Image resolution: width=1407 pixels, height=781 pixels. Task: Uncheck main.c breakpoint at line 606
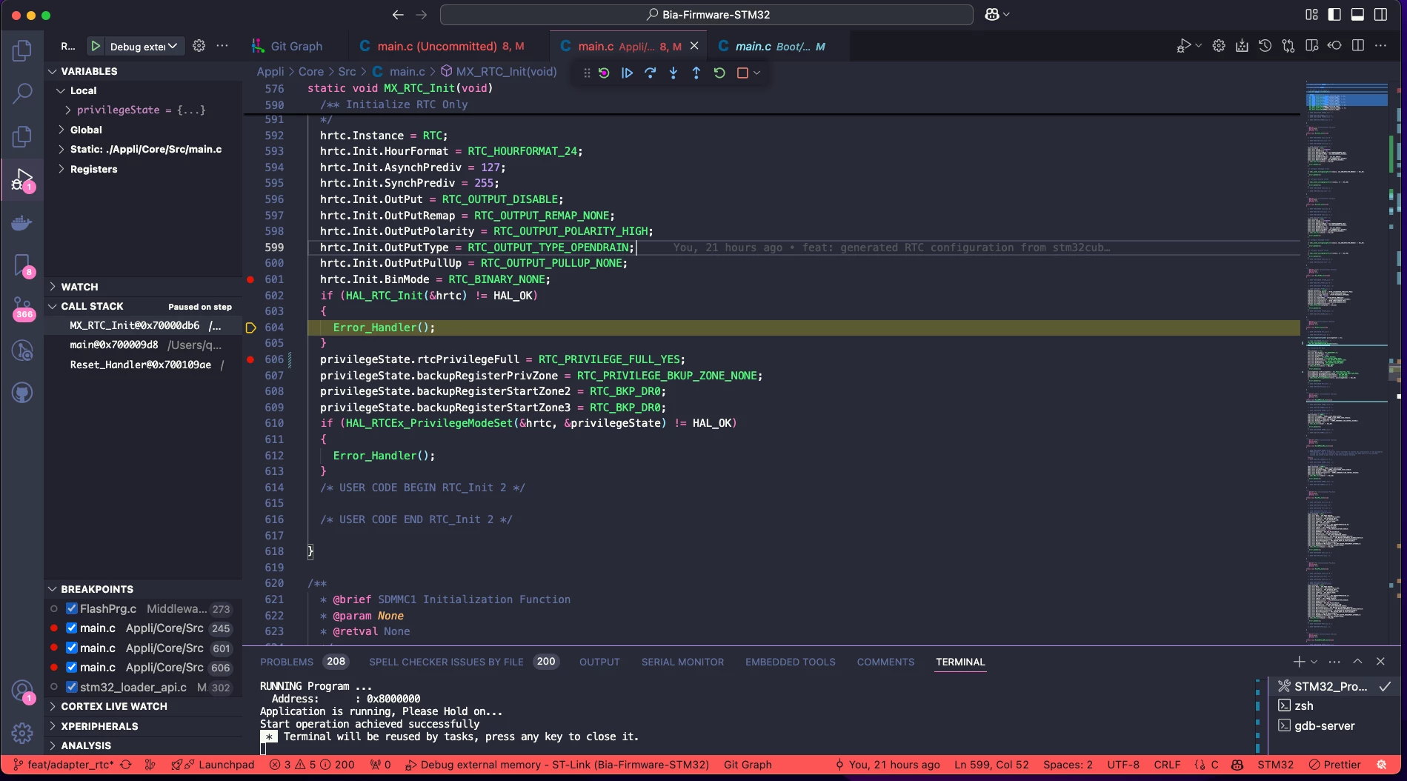(x=72, y=667)
